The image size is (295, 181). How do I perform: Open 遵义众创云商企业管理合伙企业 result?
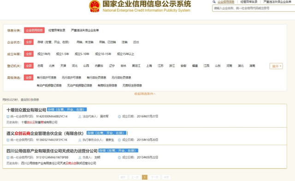coord(45,133)
